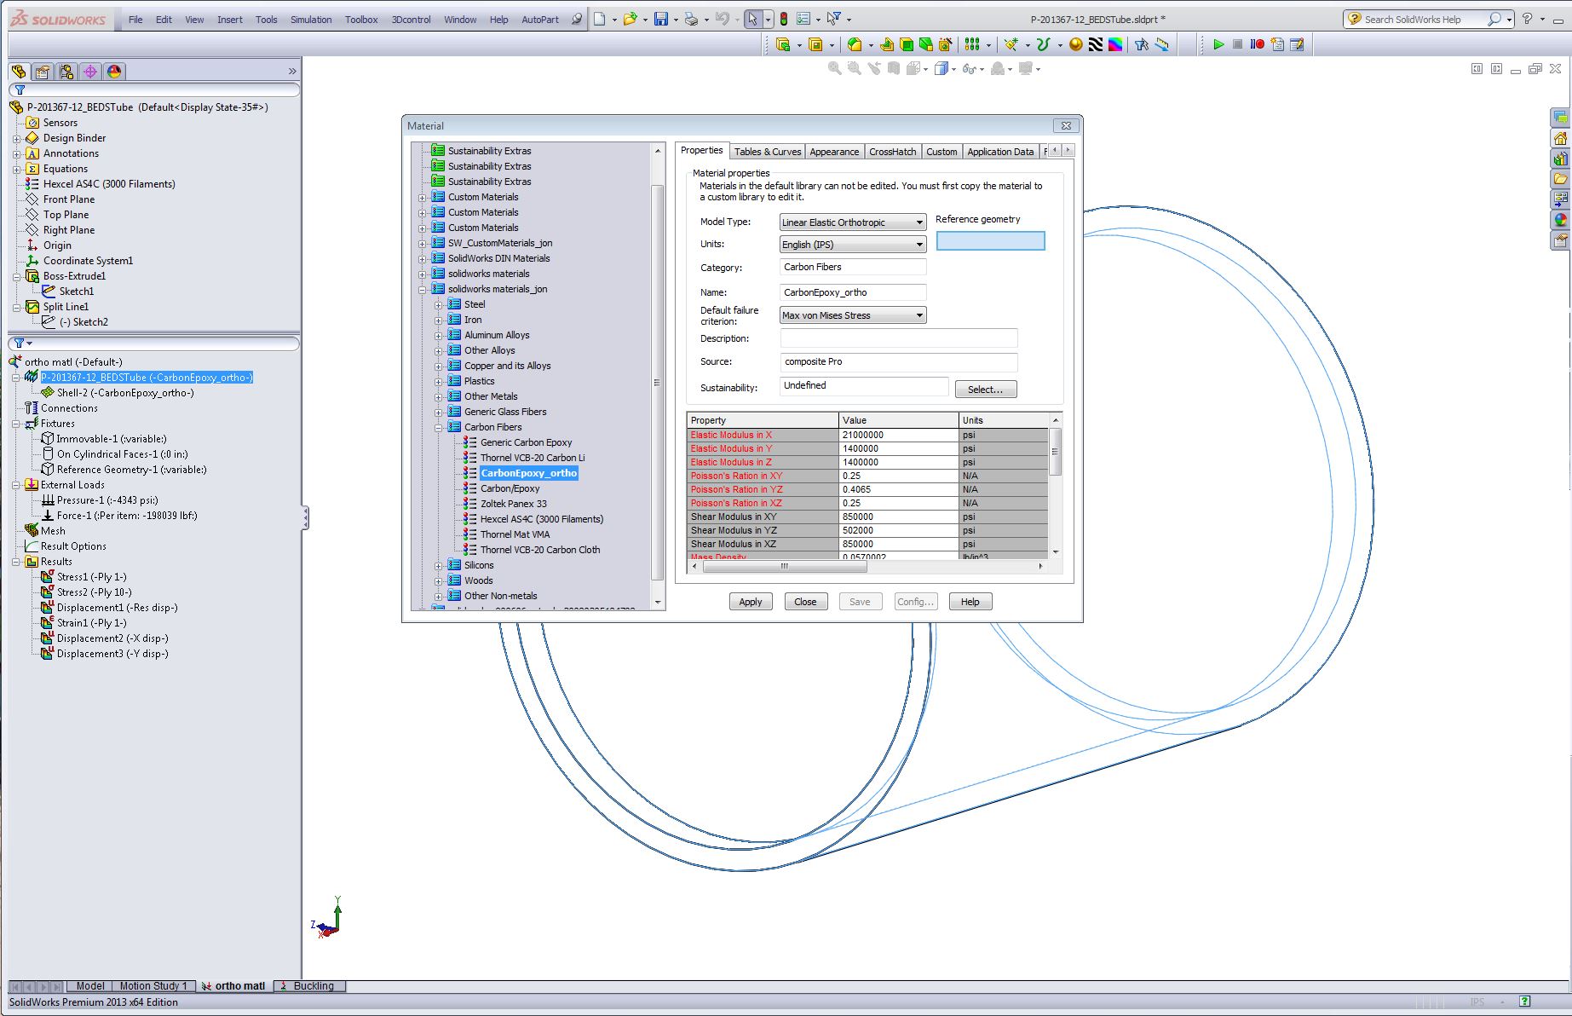Viewport: 1572px width, 1016px height.
Task: Select the Zoltek Panex 33 material
Action: tap(513, 504)
